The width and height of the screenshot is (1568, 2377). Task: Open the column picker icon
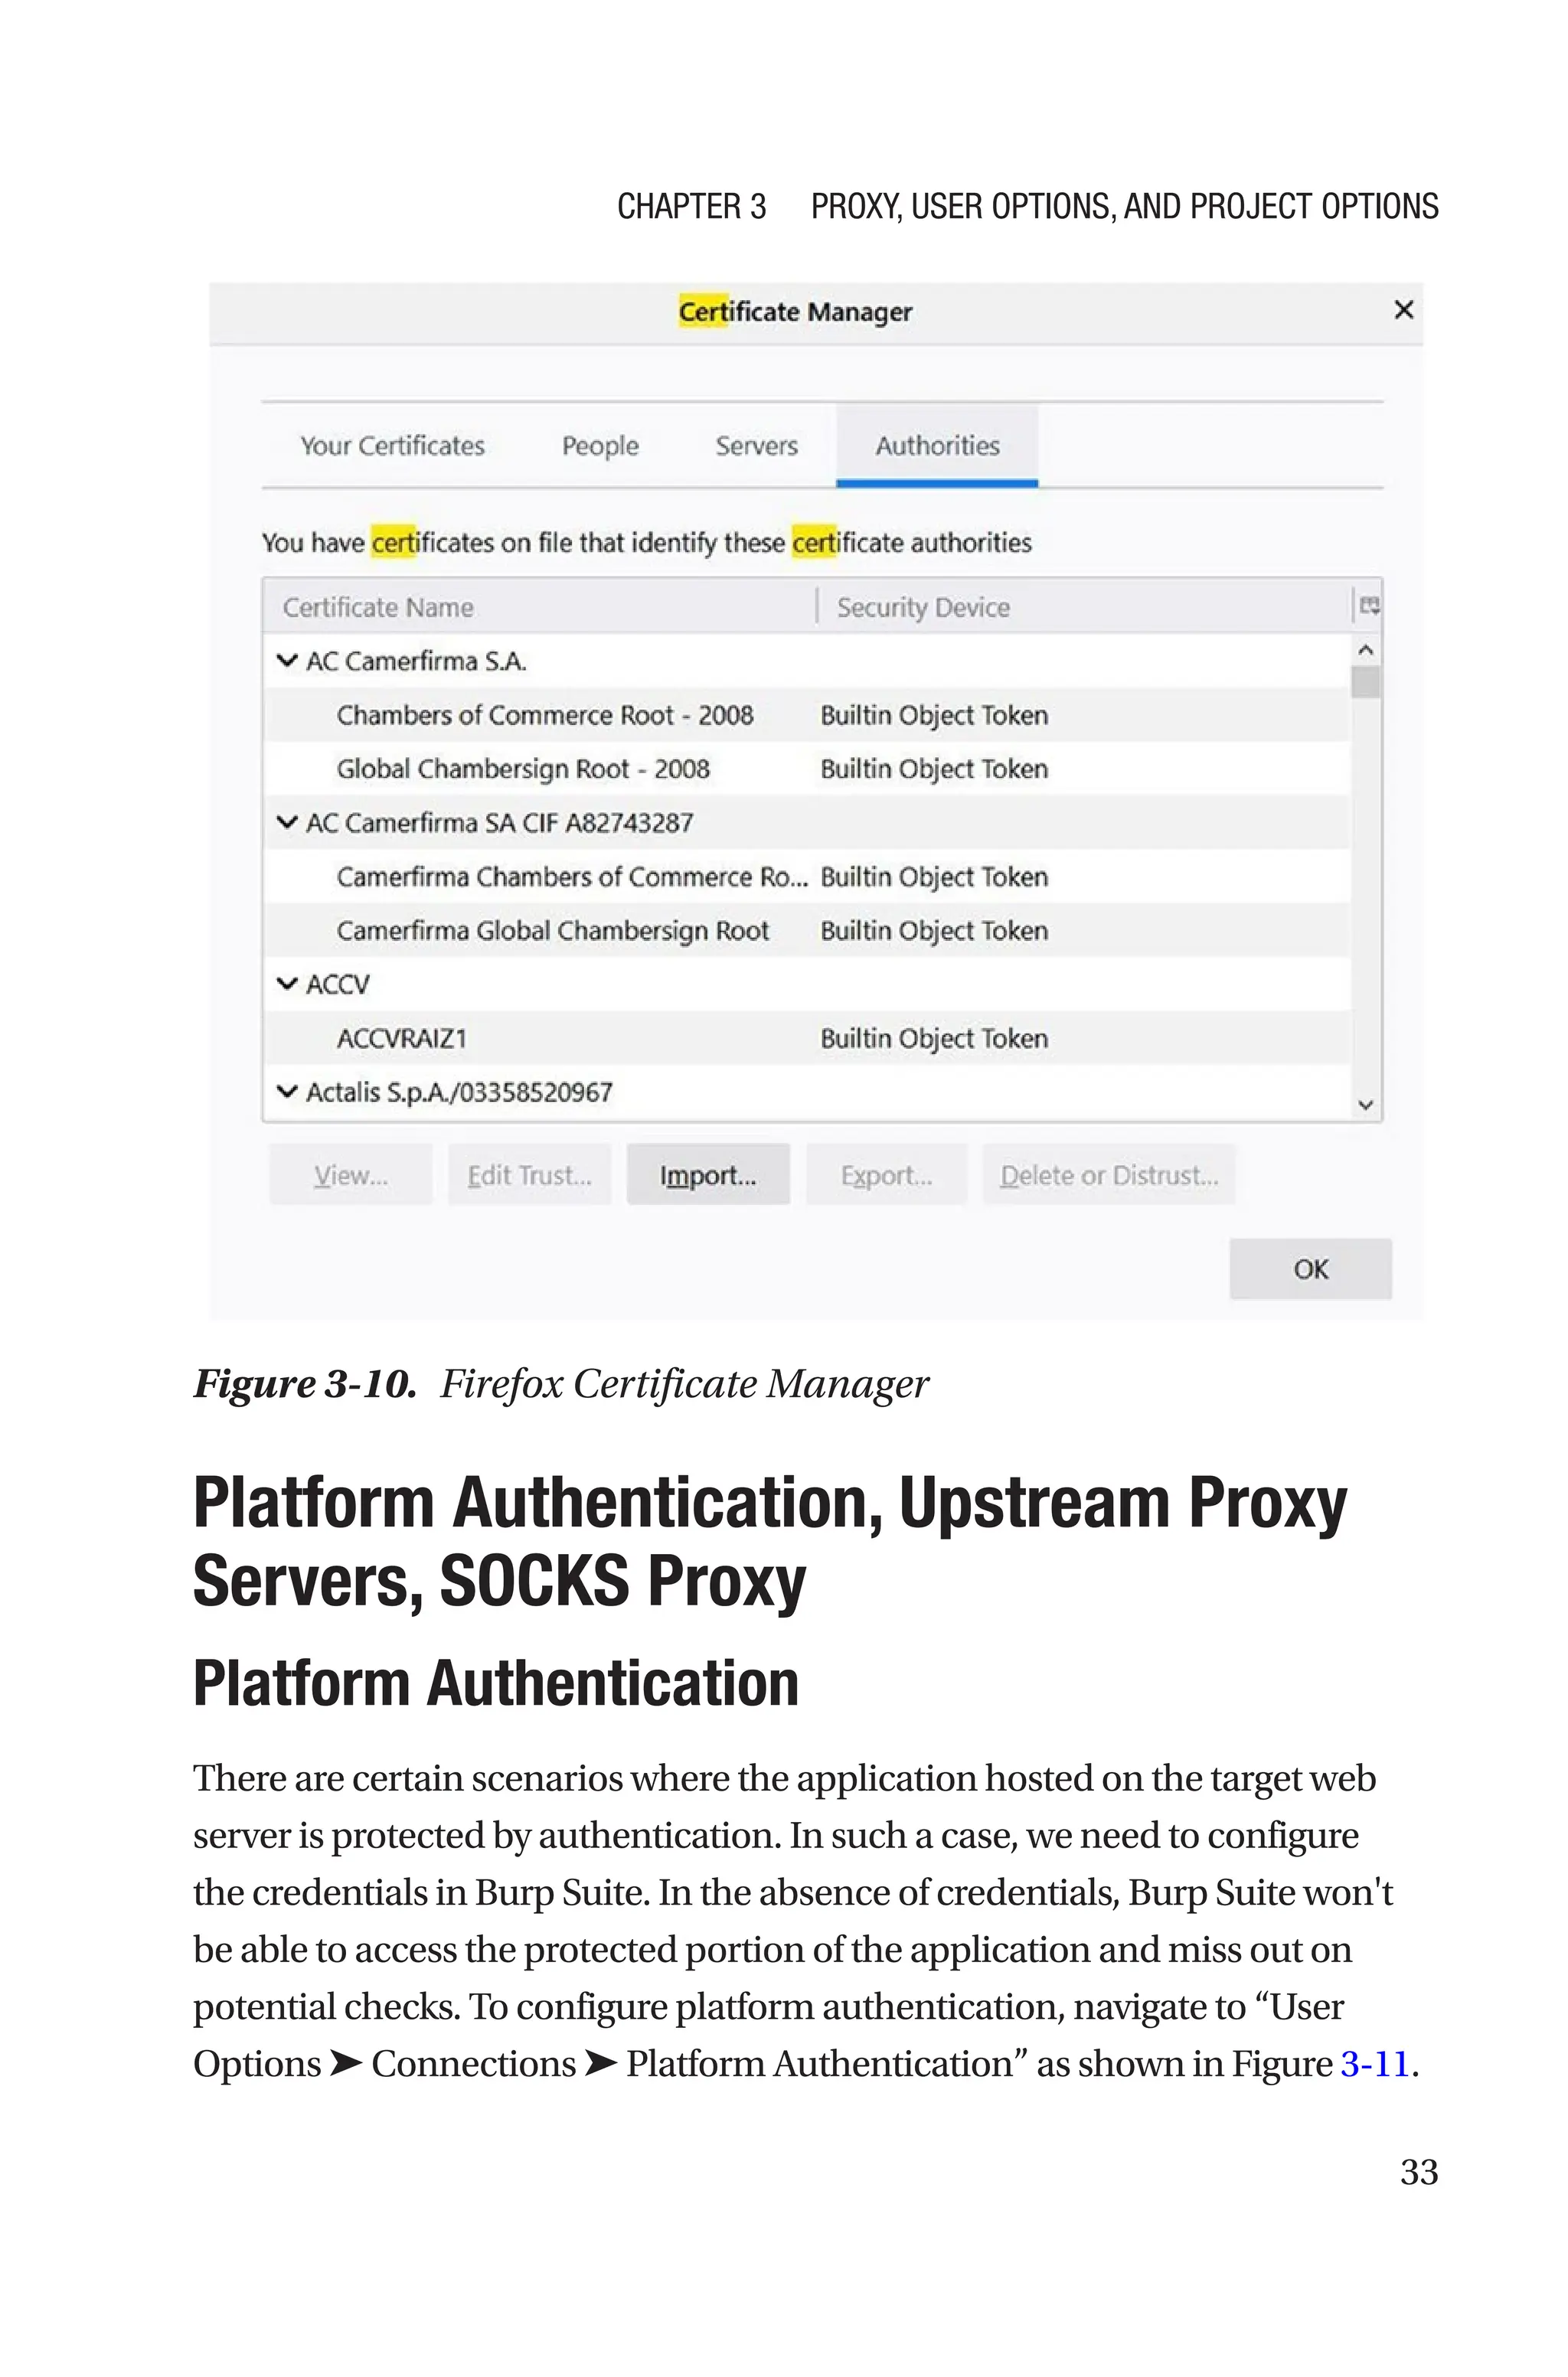[x=1368, y=606]
